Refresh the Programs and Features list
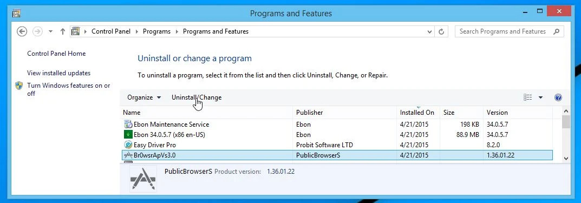The image size is (581, 203). pyautogui.click(x=441, y=32)
